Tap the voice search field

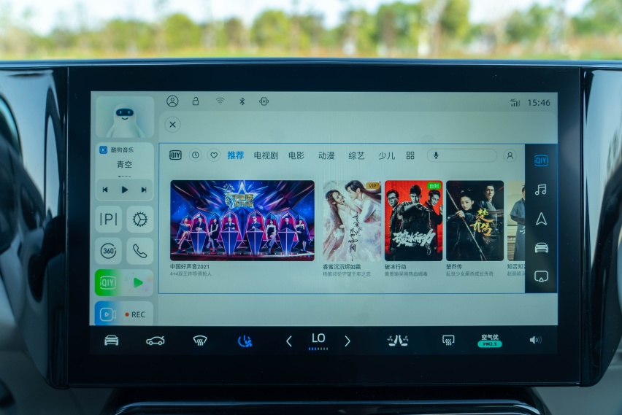point(461,155)
